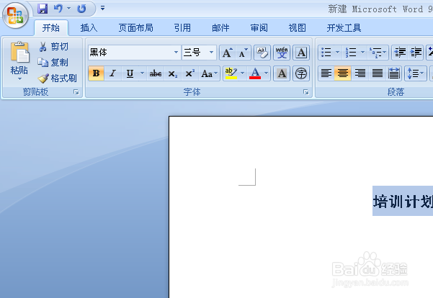433x298 pixels.
Task: Expand the 粘贴 options arrow
Action: coord(19,79)
